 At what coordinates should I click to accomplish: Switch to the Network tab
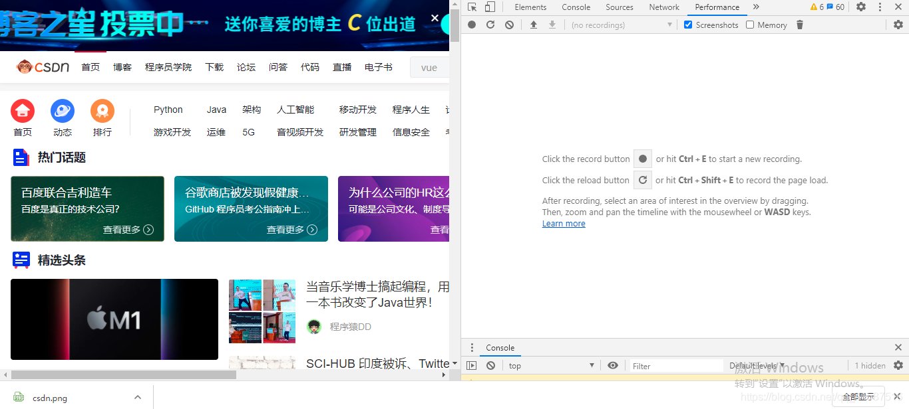coord(664,7)
